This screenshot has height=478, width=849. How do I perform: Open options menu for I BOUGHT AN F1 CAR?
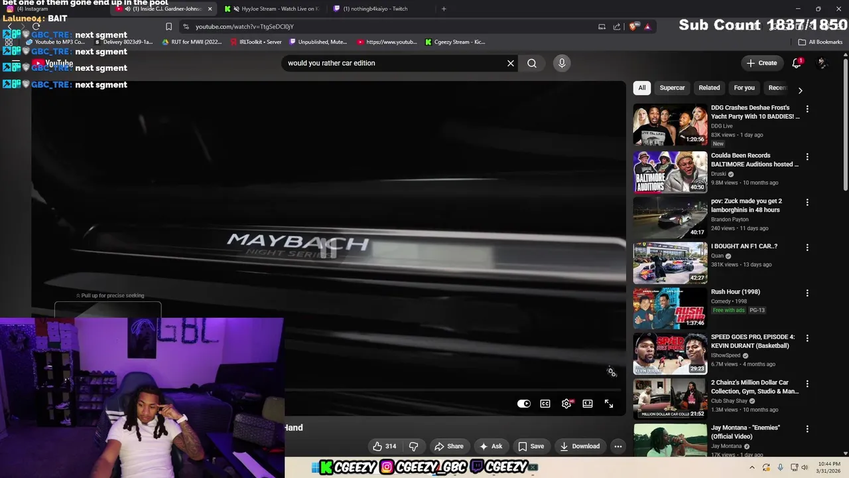[x=807, y=248]
